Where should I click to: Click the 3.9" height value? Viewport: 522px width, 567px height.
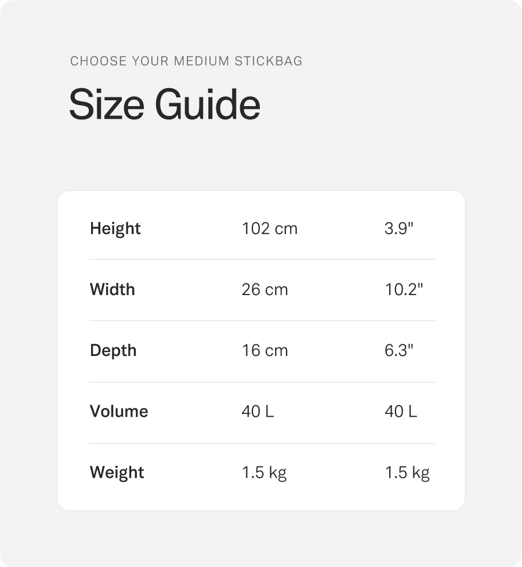pos(399,228)
